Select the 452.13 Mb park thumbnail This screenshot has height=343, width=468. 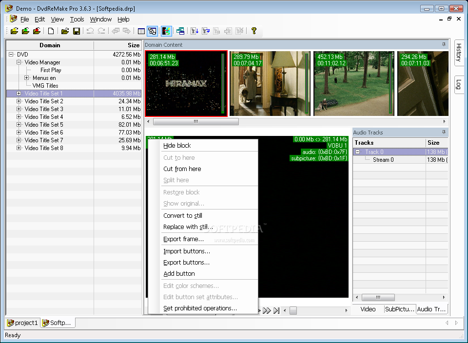pyautogui.click(x=354, y=83)
